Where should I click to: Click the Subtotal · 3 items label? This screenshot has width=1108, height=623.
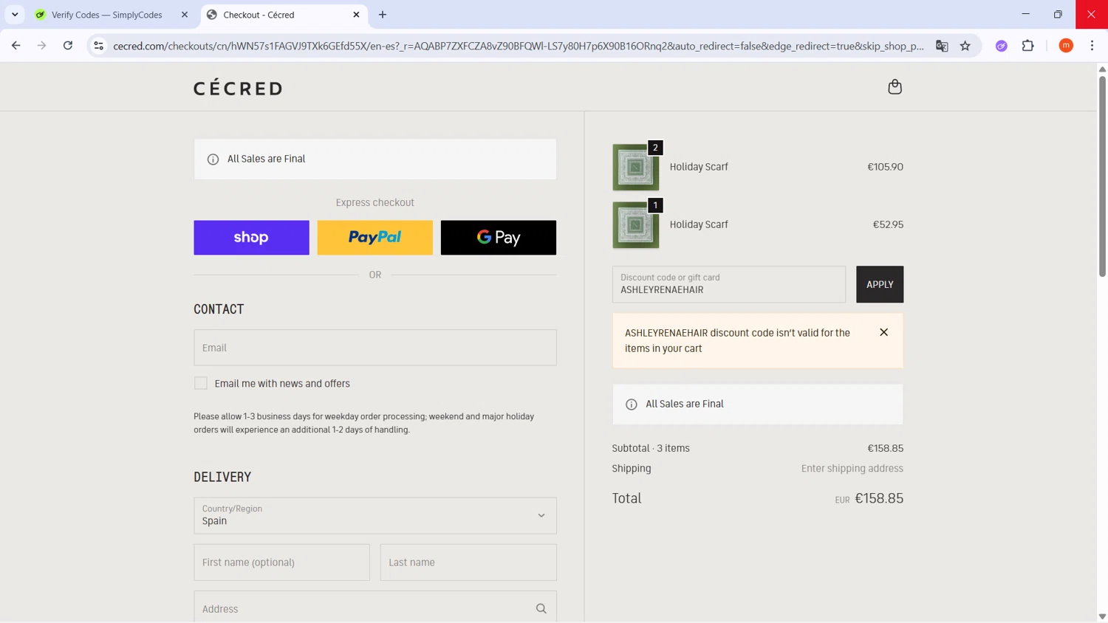tap(651, 448)
